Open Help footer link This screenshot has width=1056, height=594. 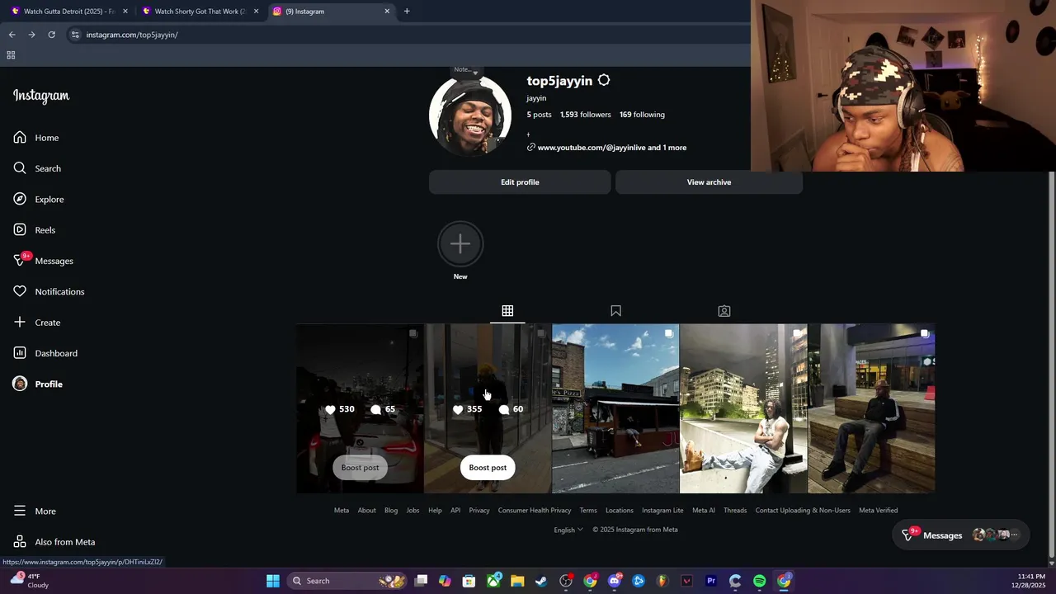click(x=435, y=511)
